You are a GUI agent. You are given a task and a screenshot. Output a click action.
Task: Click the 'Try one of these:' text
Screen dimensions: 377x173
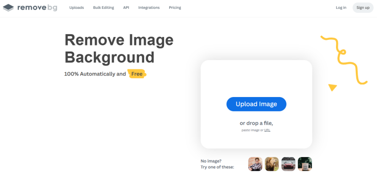click(x=217, y=167)
